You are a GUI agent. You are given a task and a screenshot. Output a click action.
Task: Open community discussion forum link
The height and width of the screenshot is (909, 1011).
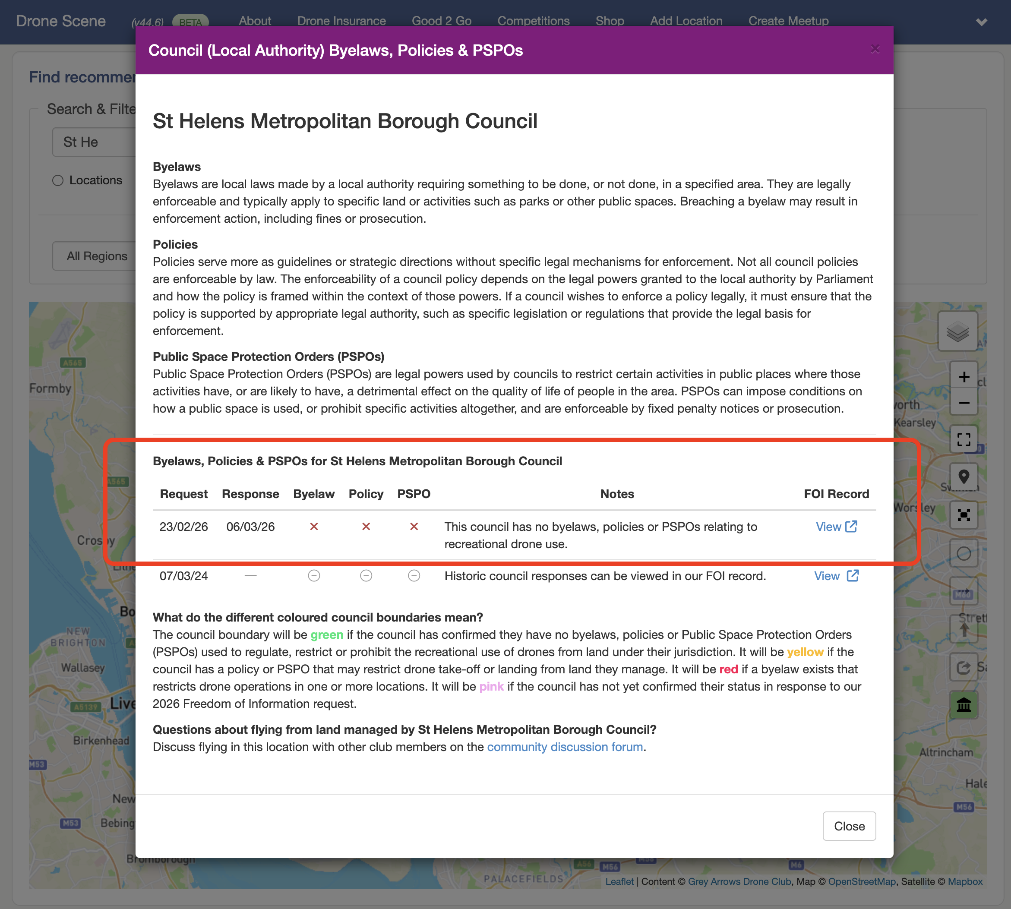[565, 747]
